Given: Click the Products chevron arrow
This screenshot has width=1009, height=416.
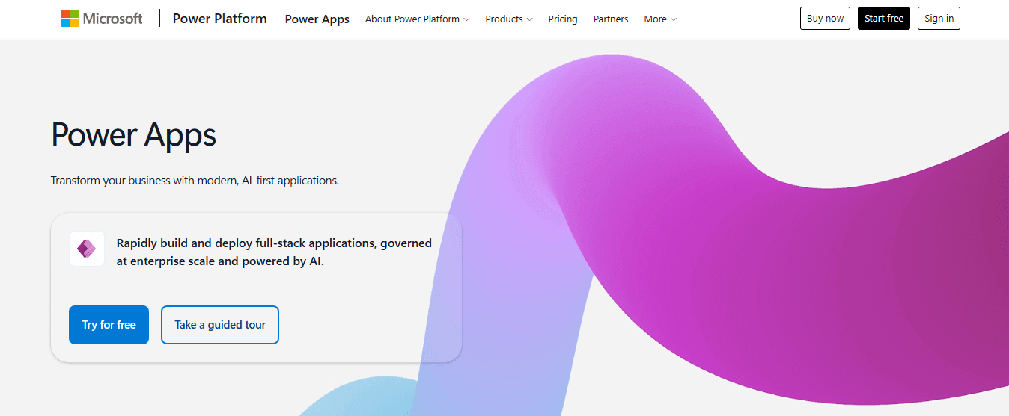Looking at the screenshot, I should pos(530,19).
